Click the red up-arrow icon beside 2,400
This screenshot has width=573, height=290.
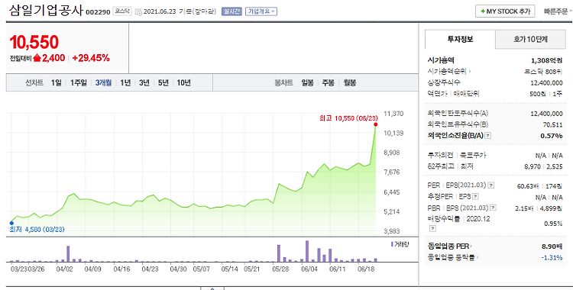37,58
